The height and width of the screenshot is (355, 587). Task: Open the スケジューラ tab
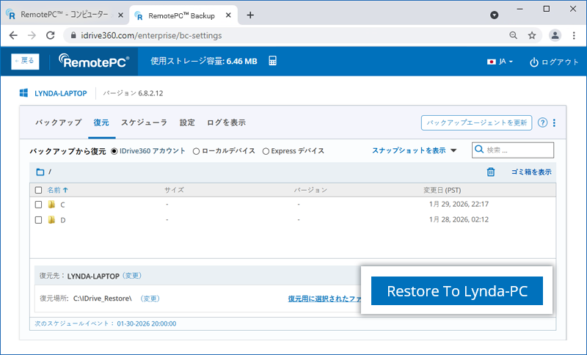pyautogui.click(x=144, y=122)
